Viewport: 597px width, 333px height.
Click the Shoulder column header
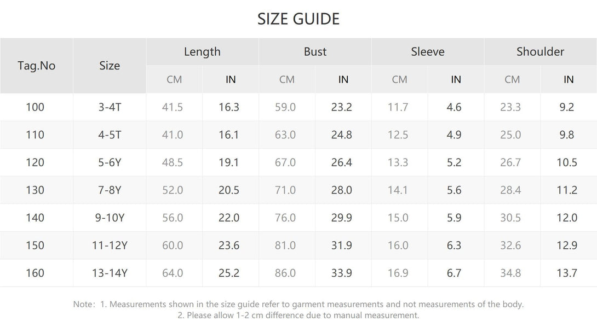(x=540, y=52)
